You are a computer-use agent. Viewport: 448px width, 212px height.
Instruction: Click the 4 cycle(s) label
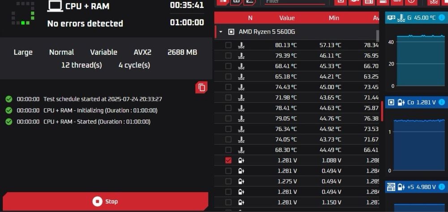(134, 65)
